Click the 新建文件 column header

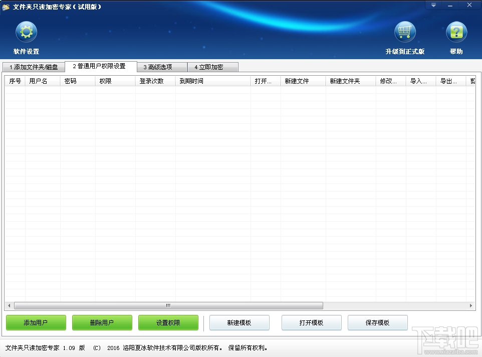pos(303,81)
